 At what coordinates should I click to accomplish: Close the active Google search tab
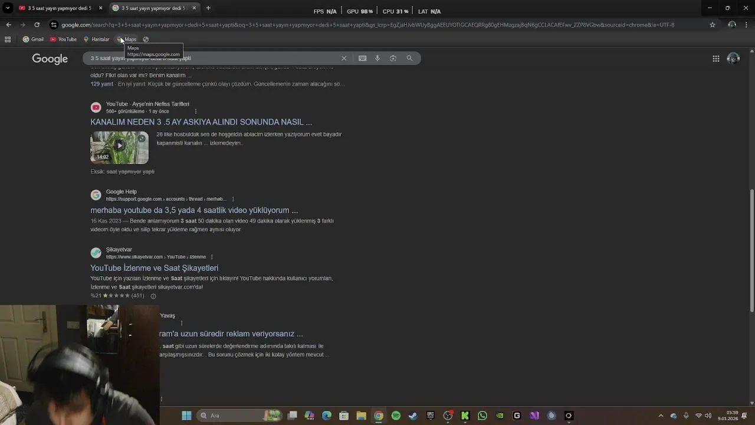(193, 8)
